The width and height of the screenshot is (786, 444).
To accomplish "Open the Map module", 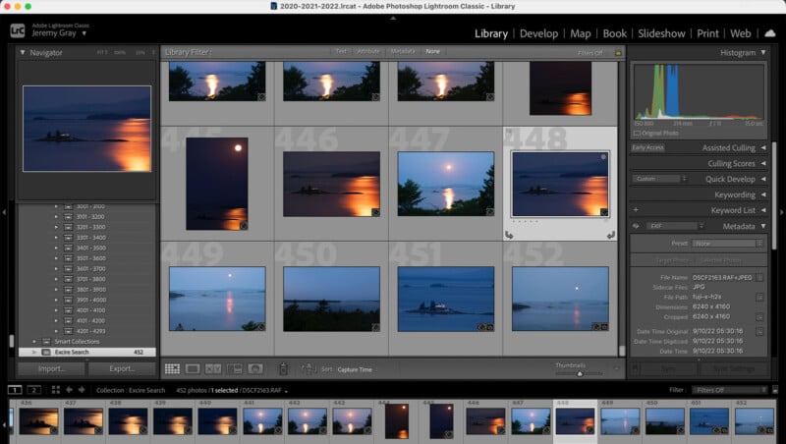I will pos(580,33).
